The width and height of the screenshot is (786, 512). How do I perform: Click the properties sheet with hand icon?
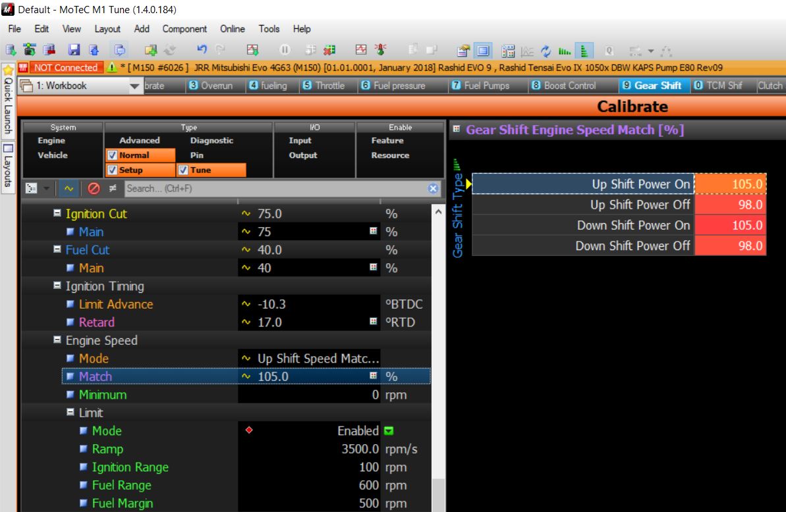tap(464, 51)
